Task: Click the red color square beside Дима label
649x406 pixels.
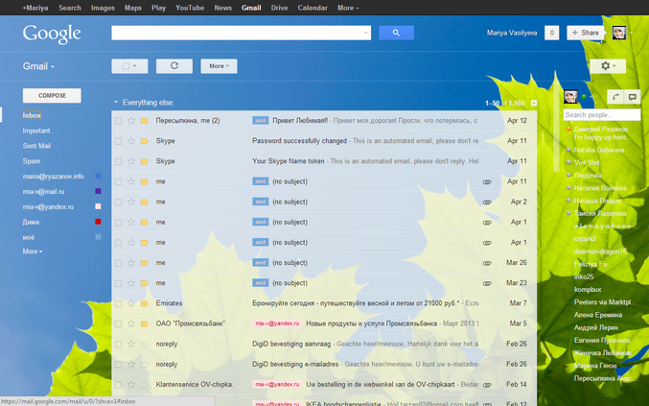Action: 98,222
